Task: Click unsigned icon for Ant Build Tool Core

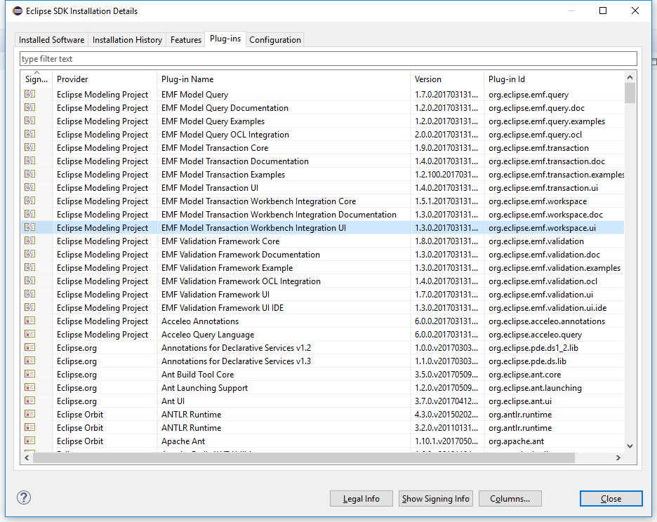Action: click(x=29, y=375)
